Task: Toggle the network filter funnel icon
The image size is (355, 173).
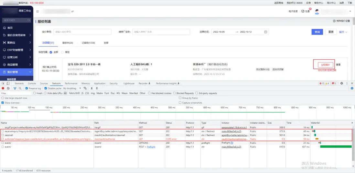Action: [15, 88]
